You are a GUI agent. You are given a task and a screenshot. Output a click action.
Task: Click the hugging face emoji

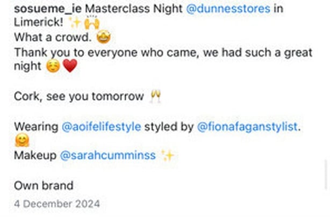[22, 141]
